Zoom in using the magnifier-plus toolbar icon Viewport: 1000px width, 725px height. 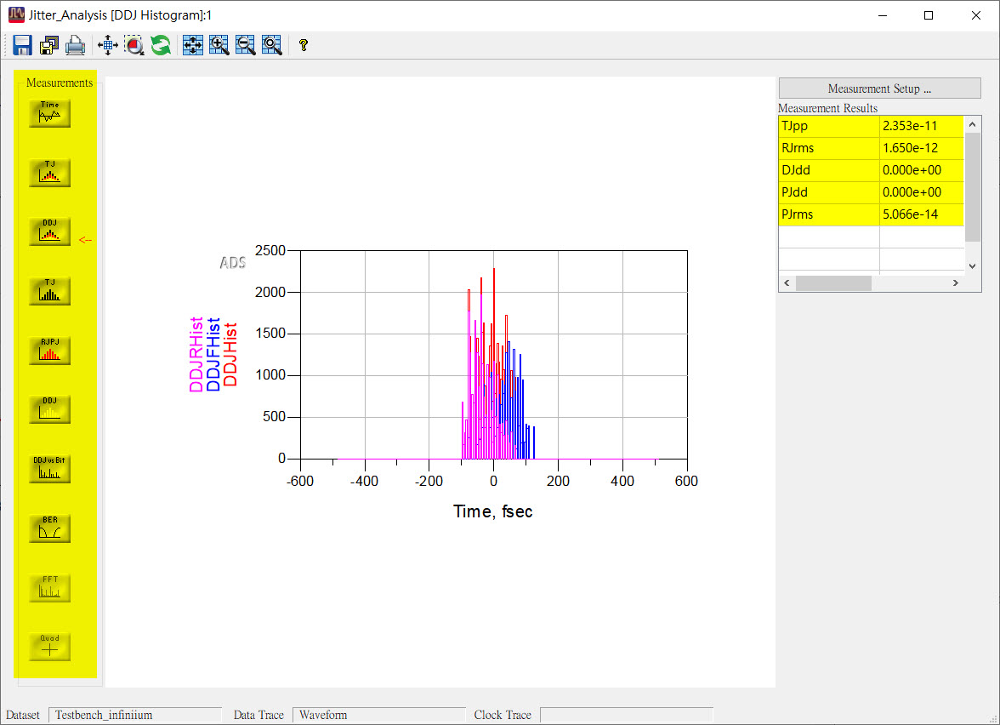click(219, 45)
